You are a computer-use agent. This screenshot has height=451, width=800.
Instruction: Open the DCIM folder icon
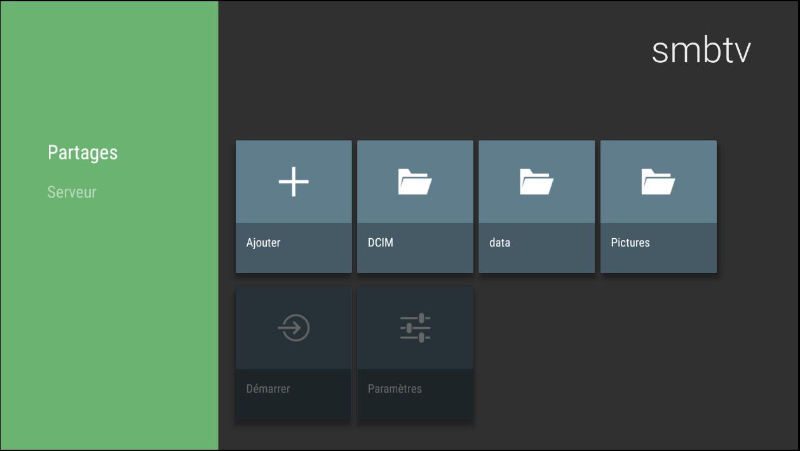pyautogui.click(x=415, y=182)
